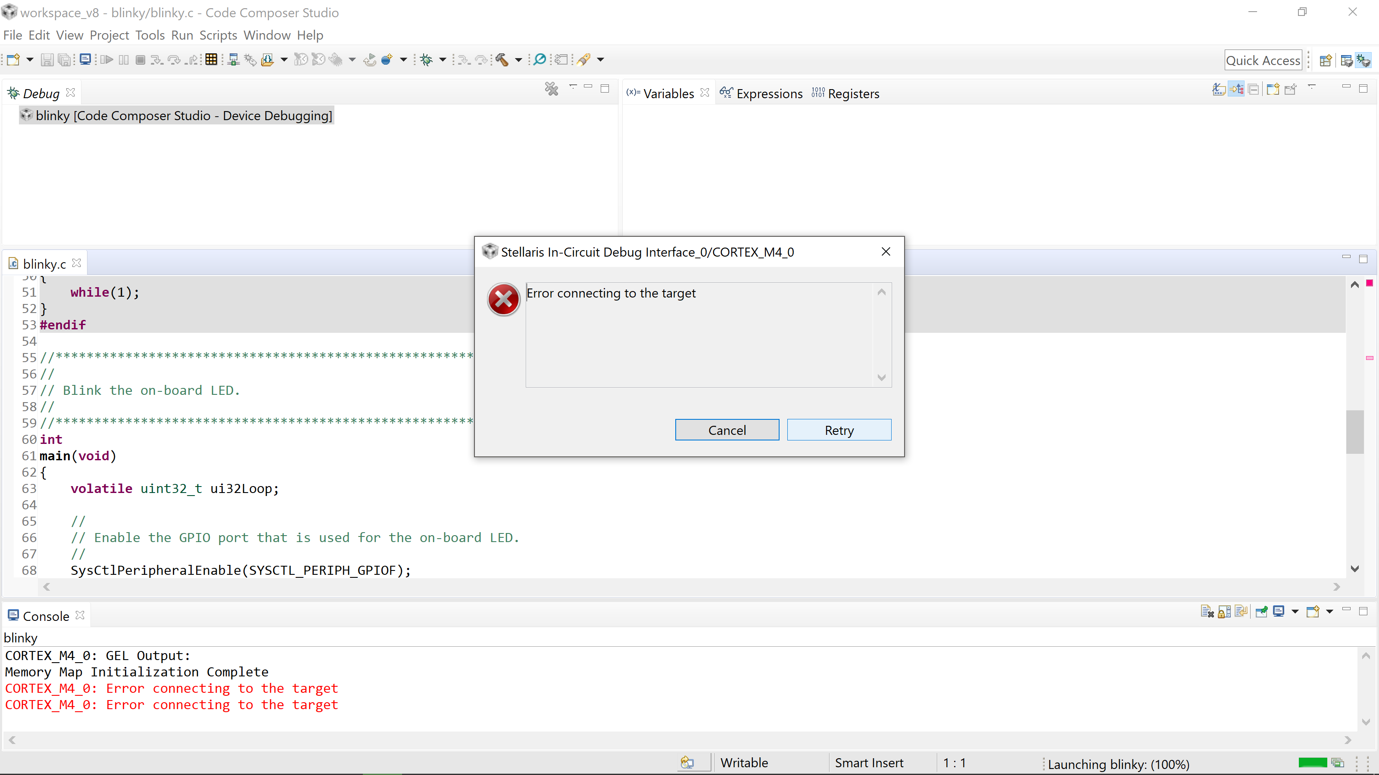
Task: Click the restart arrow toolbar icon
Action: point(370,59)
